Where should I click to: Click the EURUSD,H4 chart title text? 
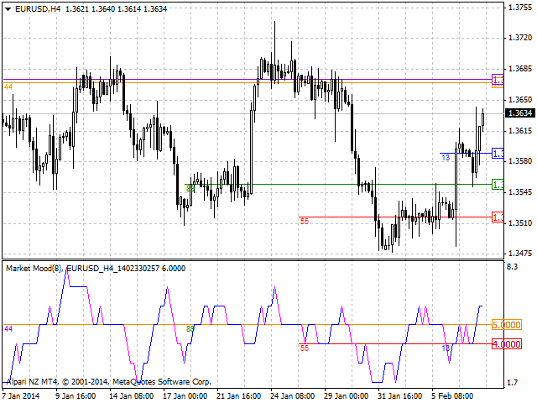click(x=38, y=9)
